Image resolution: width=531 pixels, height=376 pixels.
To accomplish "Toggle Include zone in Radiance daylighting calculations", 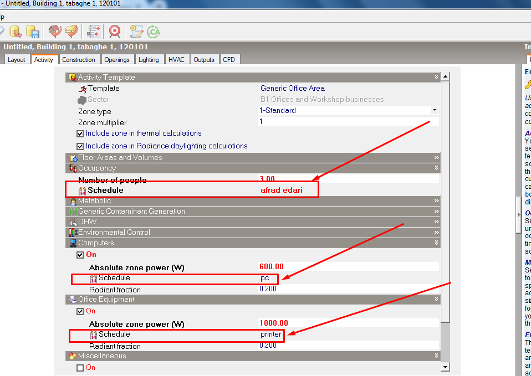I will (80, 147).
